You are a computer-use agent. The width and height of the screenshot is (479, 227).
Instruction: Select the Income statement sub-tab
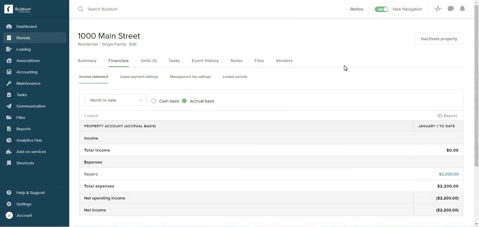pos(94,77)
